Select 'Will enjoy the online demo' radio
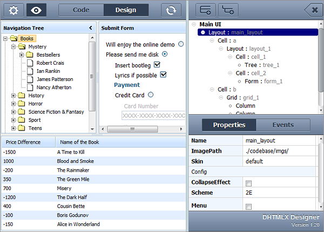Screen dimensions: 324x232 click(x=181, y=44)
